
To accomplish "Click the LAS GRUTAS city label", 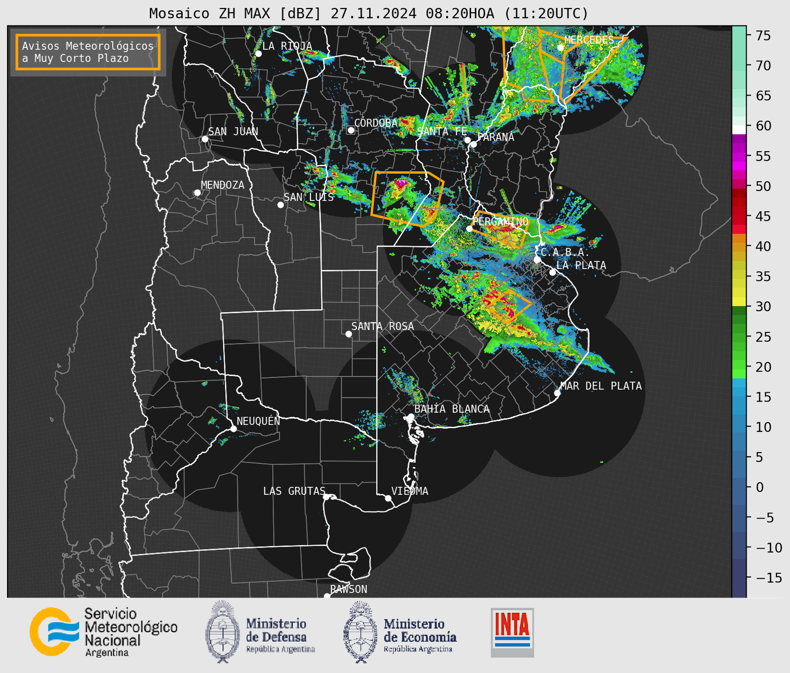I will (294, 491).
